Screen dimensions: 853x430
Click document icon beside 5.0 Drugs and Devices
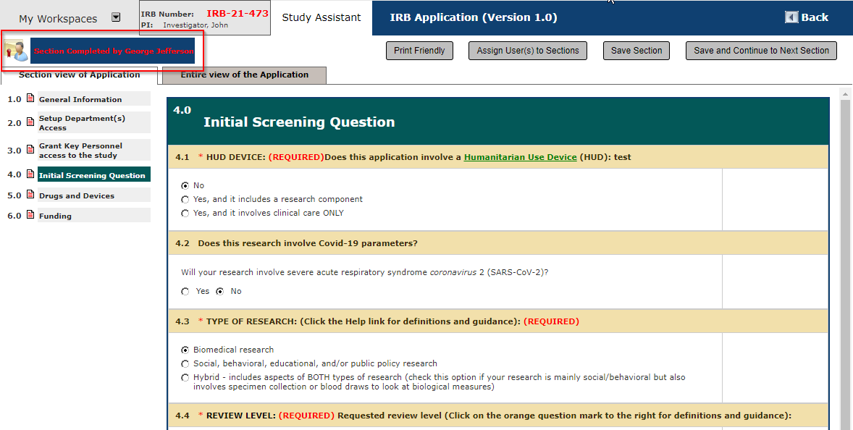click(x=30, y=195)
